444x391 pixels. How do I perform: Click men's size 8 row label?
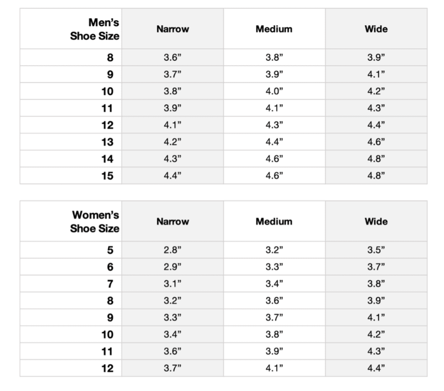110,57
